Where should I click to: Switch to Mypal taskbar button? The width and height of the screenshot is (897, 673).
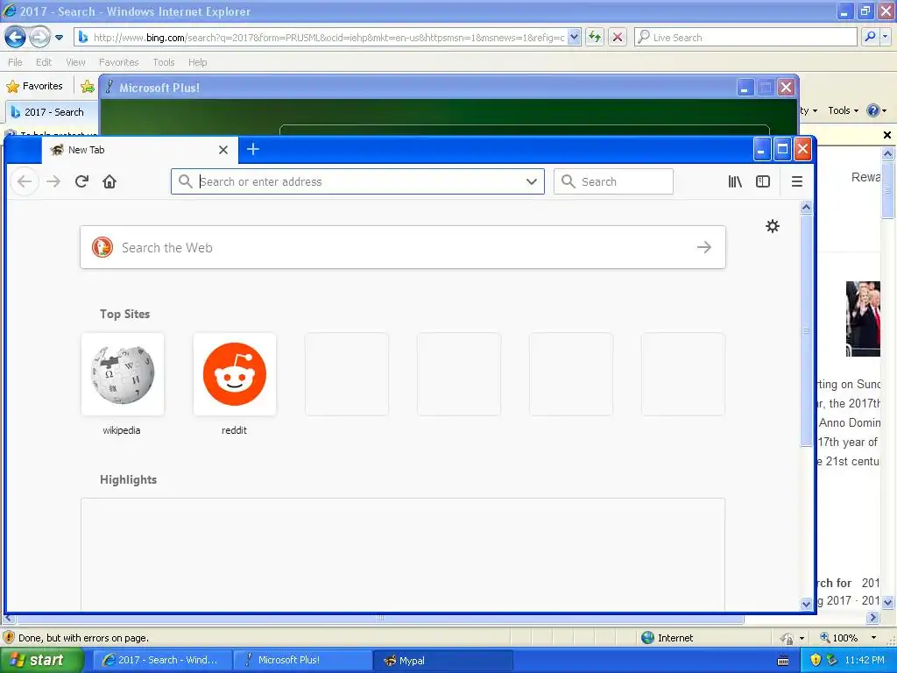click(x=442, y=660)
